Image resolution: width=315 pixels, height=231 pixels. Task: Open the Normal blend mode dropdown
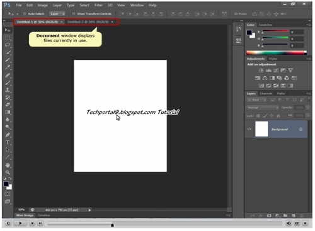point(263,108)
